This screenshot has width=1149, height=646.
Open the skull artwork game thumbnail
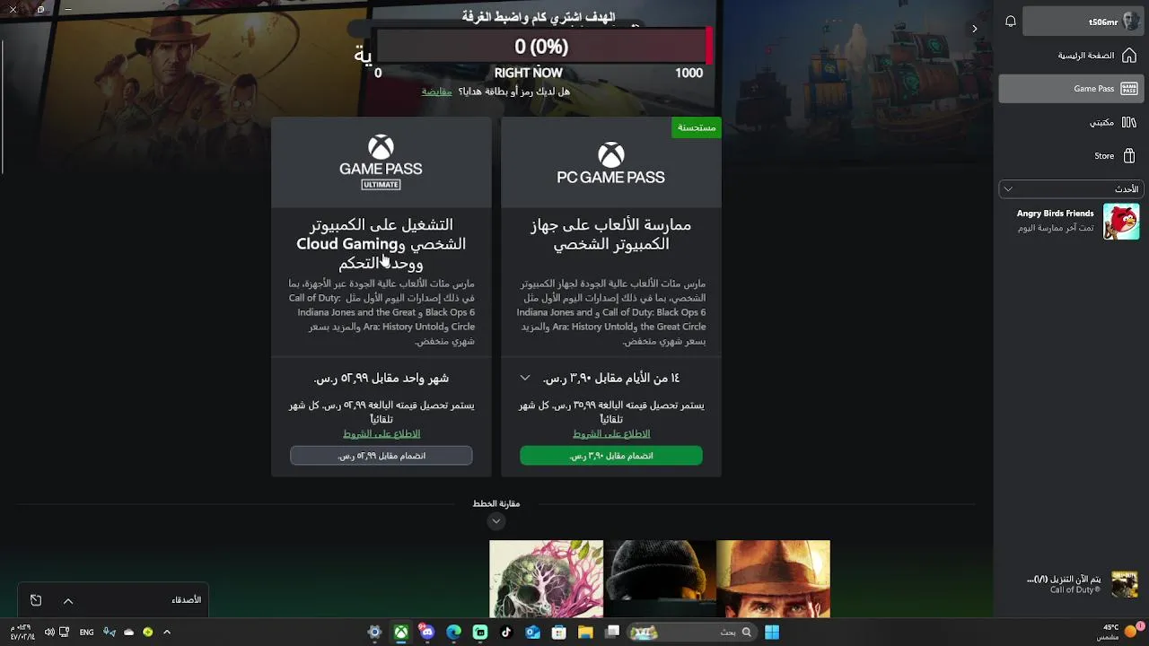tap(546, 579)
